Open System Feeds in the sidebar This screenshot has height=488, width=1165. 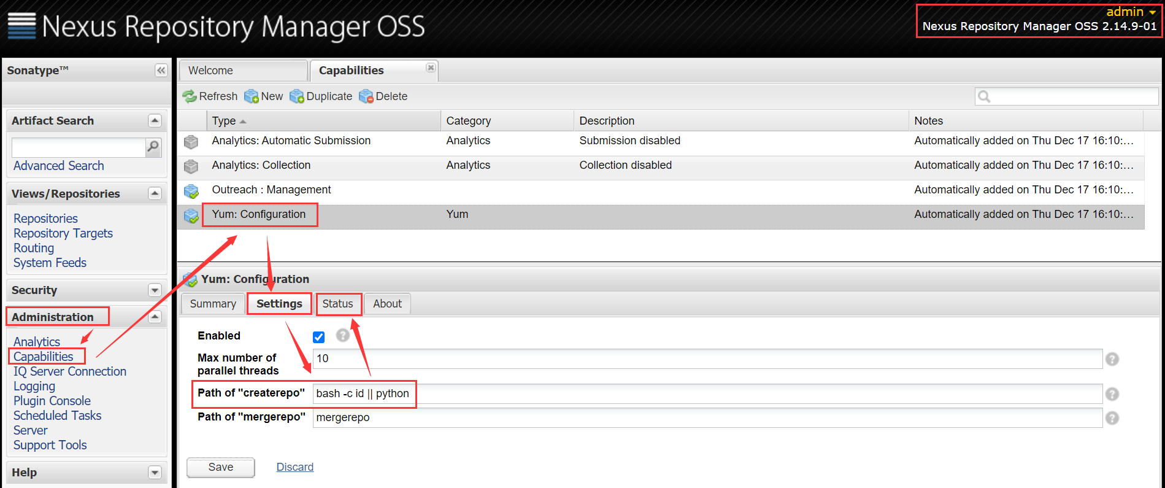(50, 263)
